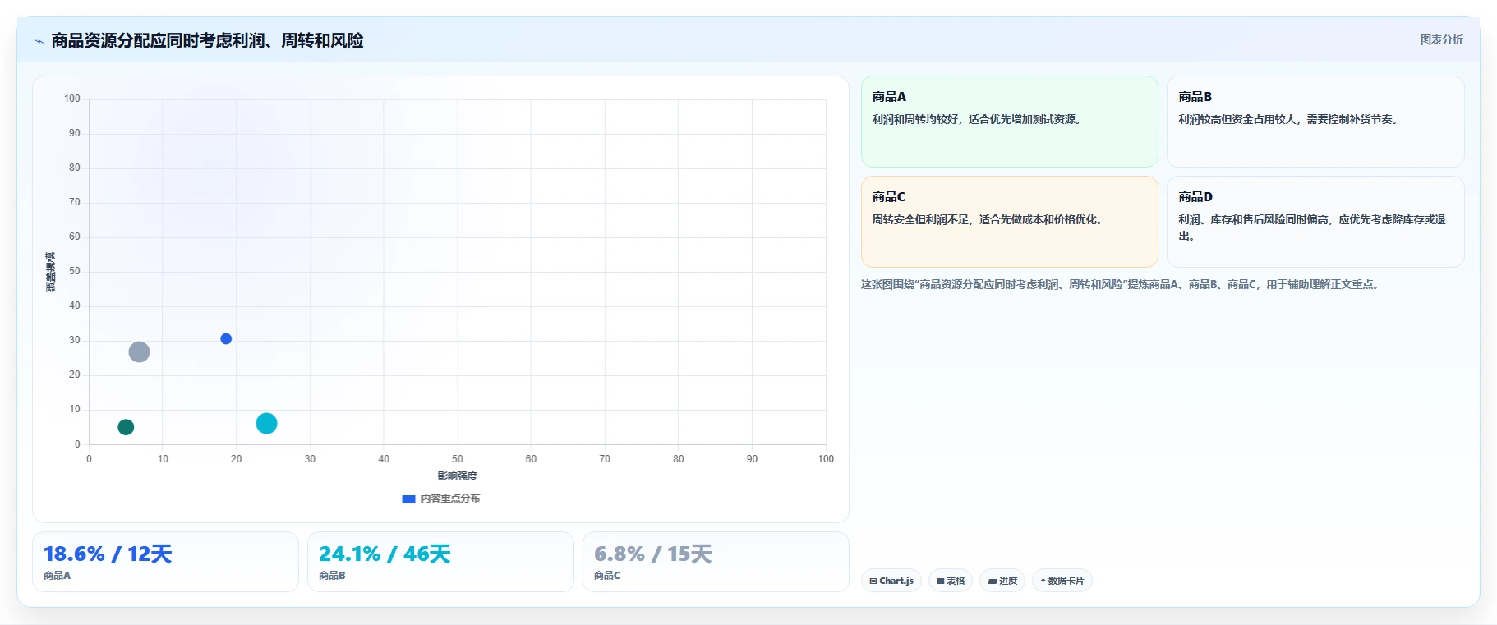Toggle the 内容重点分布 legend swatch
Viewport: 1497px width, 625px height.
pos(408,499)
